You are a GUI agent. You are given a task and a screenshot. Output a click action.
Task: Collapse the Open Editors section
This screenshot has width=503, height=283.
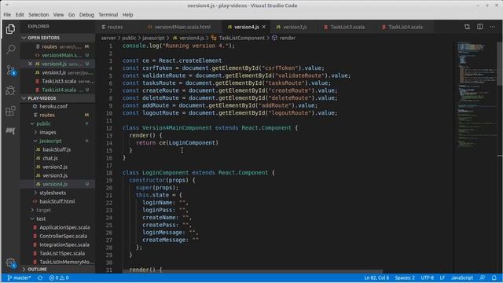point(57,38)
